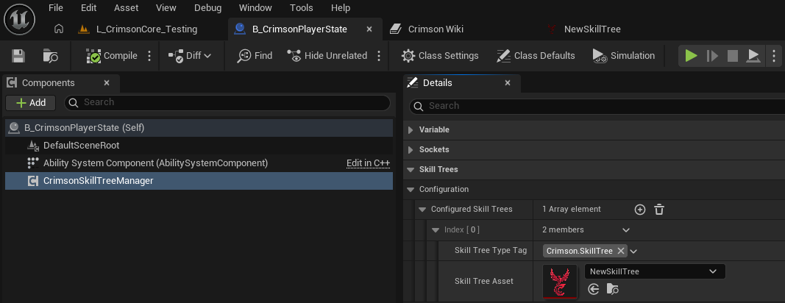Collapse the Configuration category
785x303 pixels.
pyautogui.click(x=411, y=189)
